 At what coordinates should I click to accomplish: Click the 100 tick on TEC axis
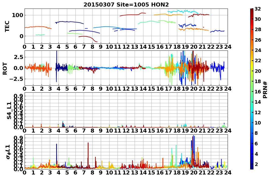17,15
